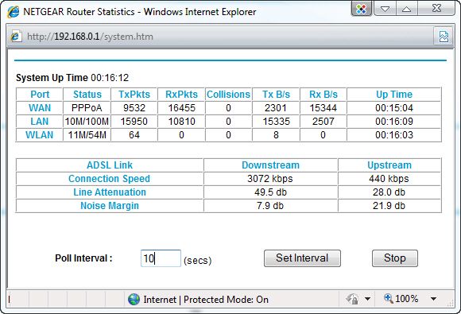
Task: Click LAN RxPkts value 10810
Action: click(x=182, y=122)
